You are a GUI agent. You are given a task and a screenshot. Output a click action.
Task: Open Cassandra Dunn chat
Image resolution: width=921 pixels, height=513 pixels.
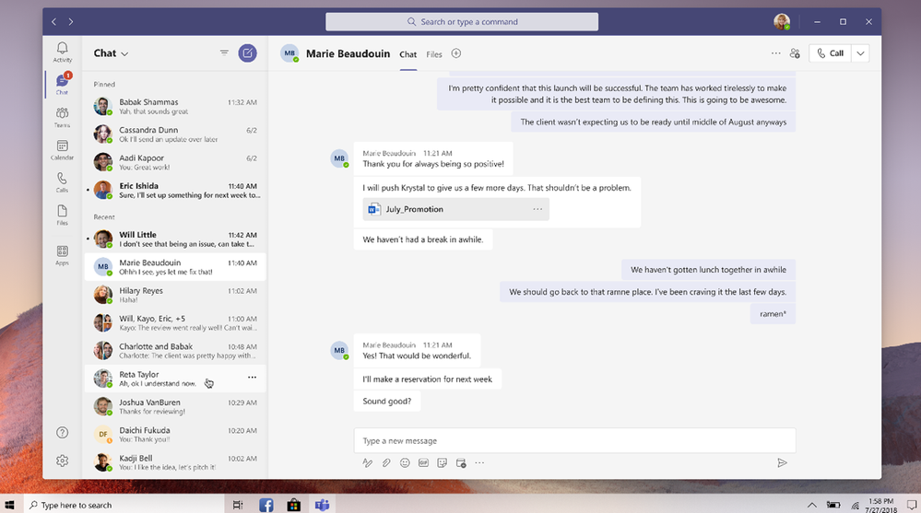point(175,134)
